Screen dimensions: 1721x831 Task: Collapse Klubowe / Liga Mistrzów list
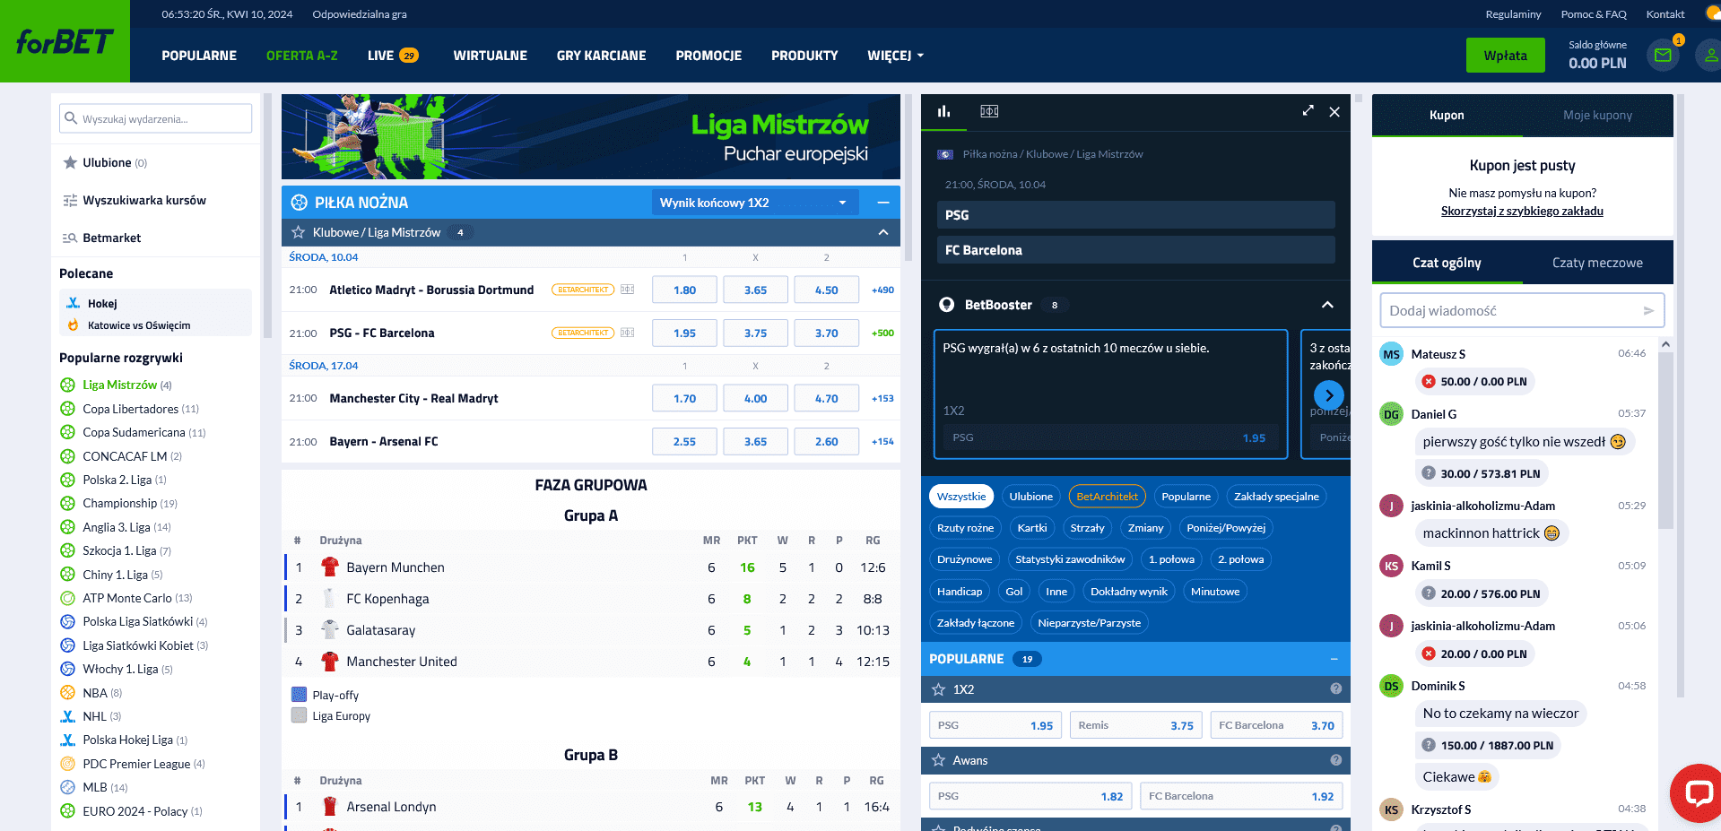[883, 232]
